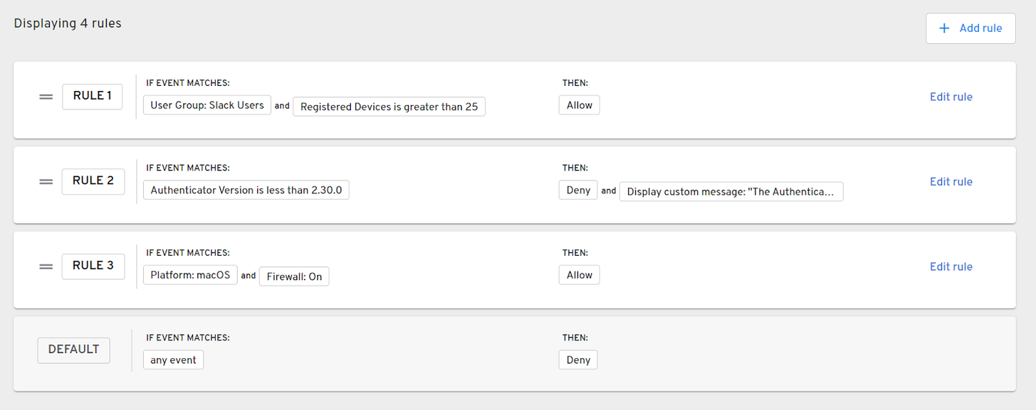Select the User Group: Slack Users condition
Image resolution: width=1036 pixels, height=410 pixels.
[207, 105]
